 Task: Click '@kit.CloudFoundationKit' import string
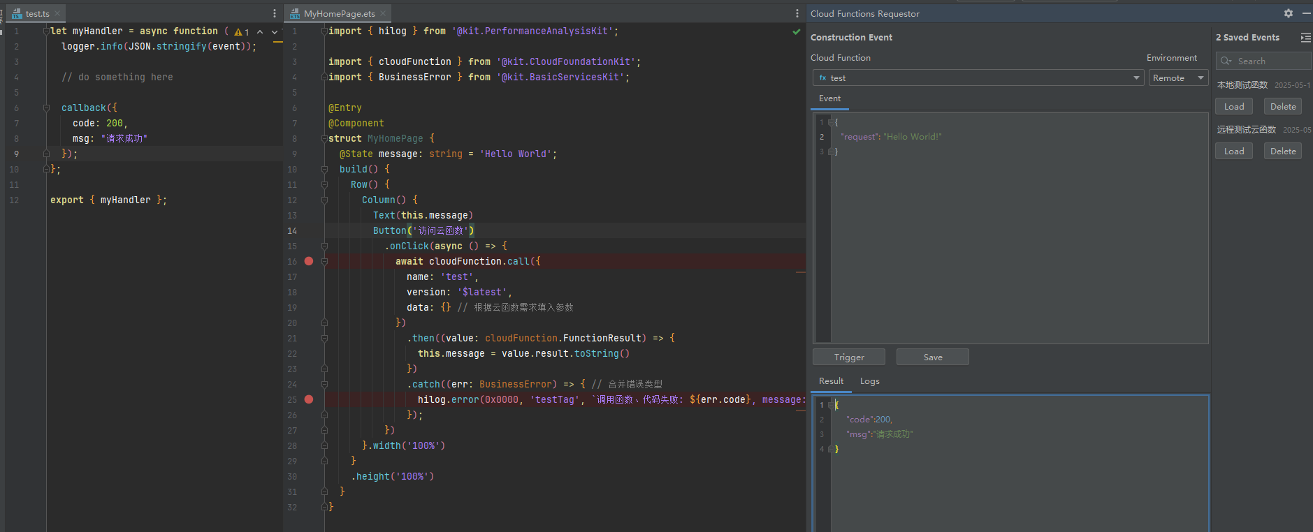(566, 61)
